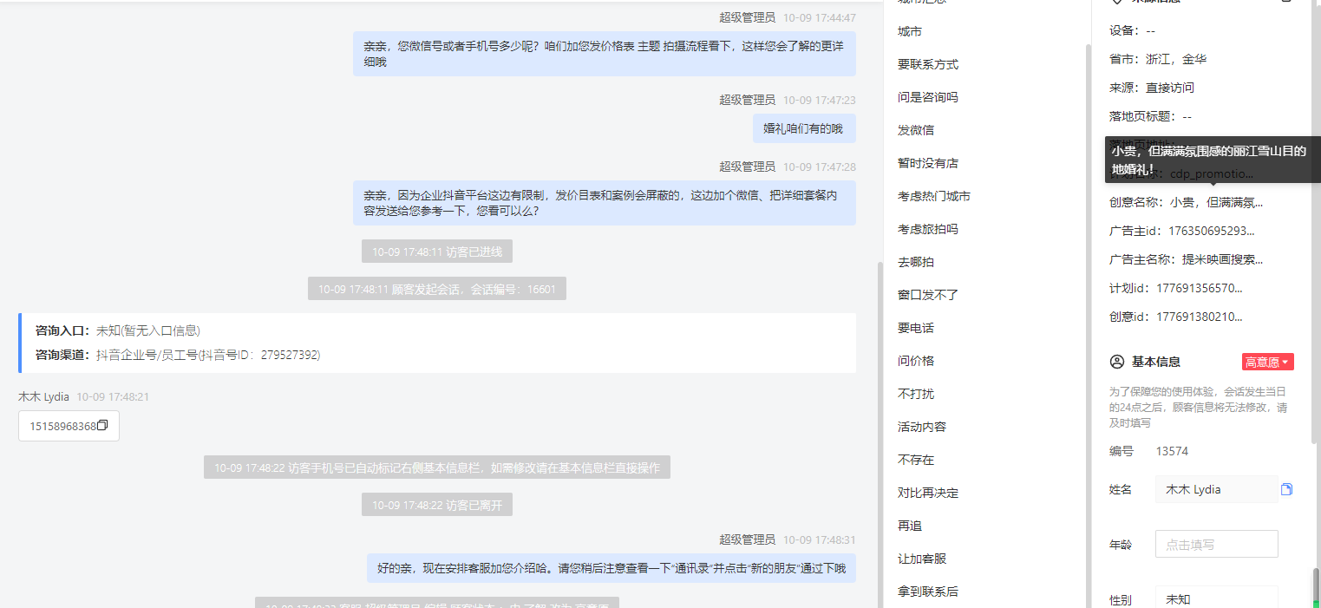This screenshot has width=1321, height=608.
Task: Click the 计划id row
Action: click(1175, 288)
